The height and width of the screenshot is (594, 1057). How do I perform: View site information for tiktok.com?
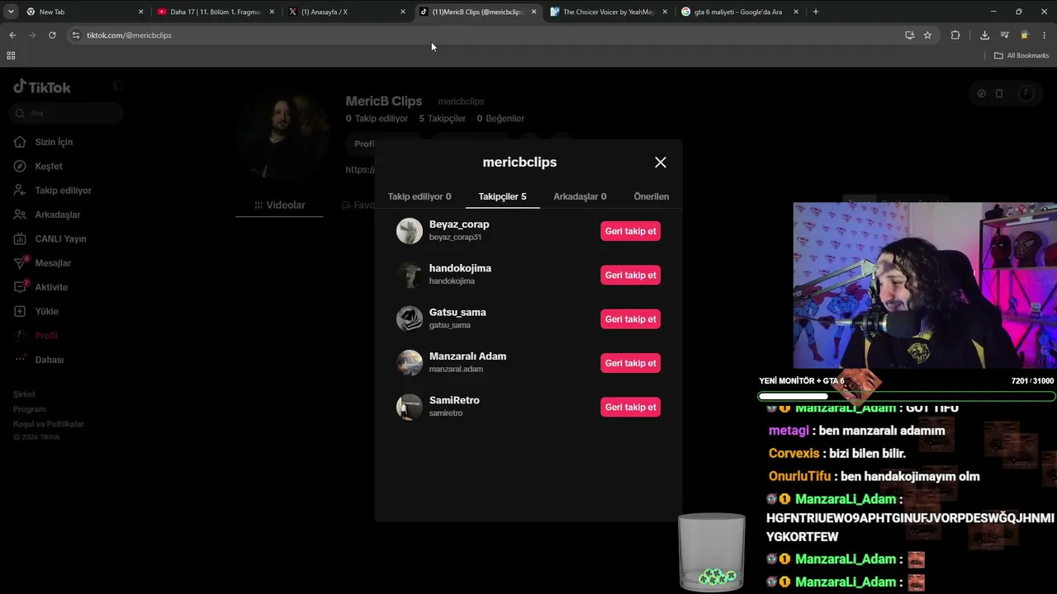(76, 35)
